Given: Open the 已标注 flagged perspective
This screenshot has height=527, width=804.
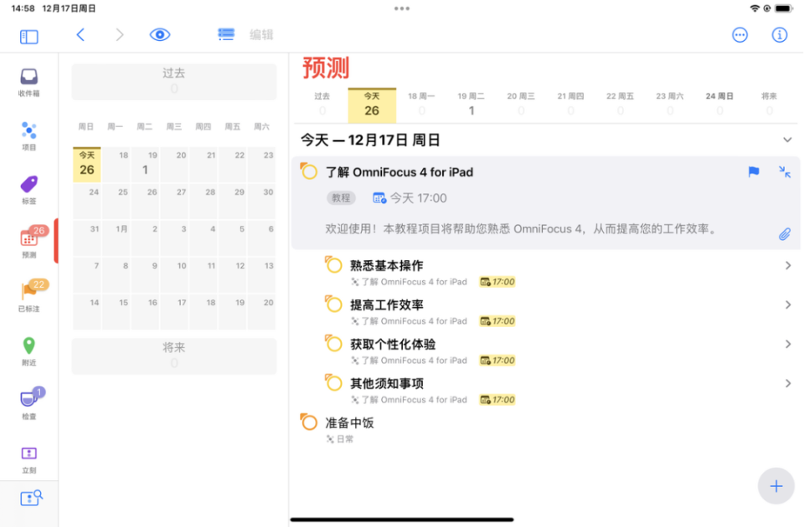Looking at the screenshot, I should coord(29,296).
